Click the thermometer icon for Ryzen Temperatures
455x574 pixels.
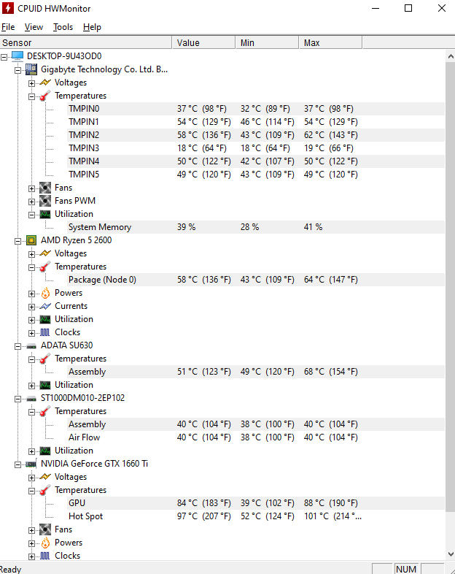pyautogui.click(x=45, y=267)
